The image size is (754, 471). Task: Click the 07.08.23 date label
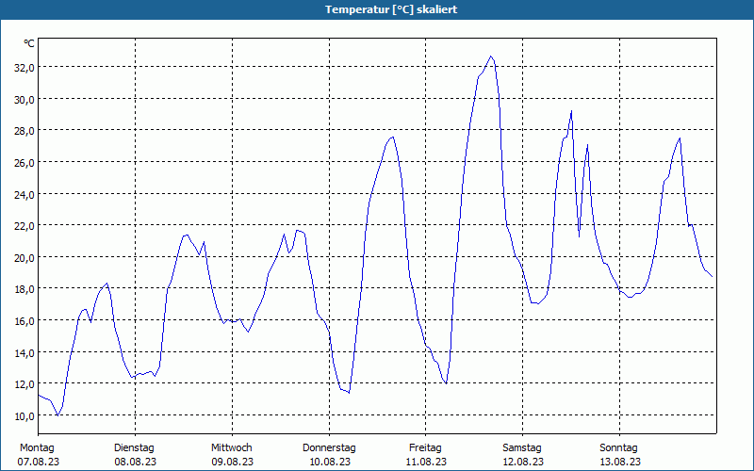(x=39, y=462)
